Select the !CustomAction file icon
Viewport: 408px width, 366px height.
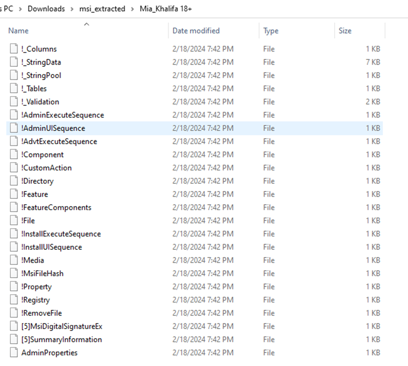pyautogui.click(x=15, y=168)
